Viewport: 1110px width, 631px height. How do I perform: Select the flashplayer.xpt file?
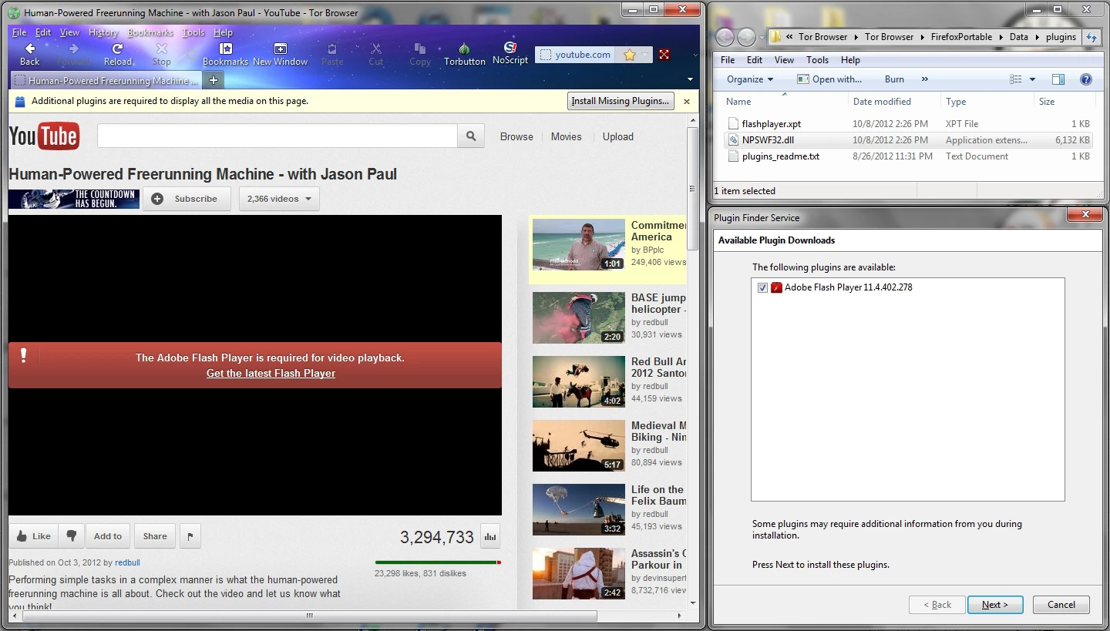tap(771, 123)
